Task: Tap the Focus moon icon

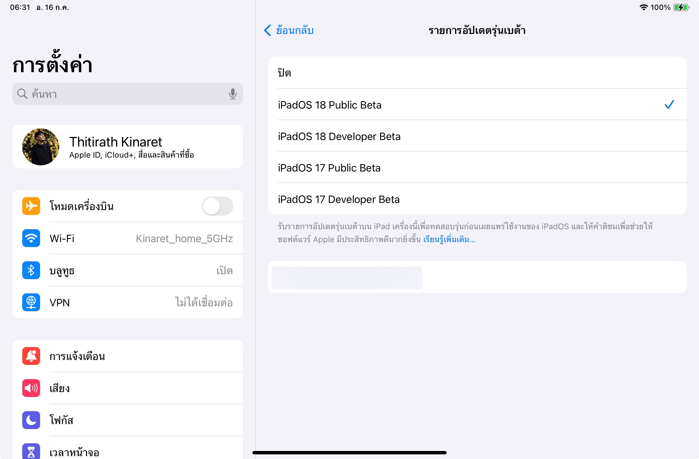Action: click(31, 420)
